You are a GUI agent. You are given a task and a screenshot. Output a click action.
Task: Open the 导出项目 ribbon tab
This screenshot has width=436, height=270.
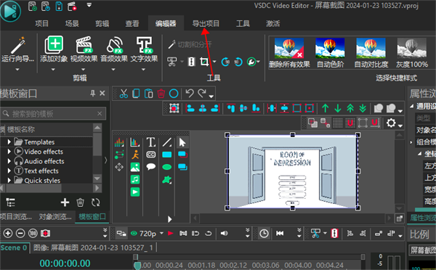click(206, 24)
